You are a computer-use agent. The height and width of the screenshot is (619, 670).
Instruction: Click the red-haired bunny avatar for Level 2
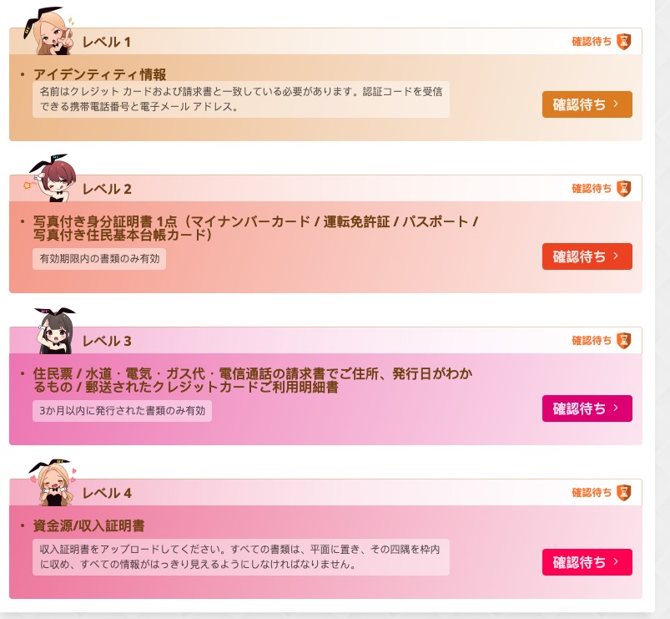click(50, 178)
